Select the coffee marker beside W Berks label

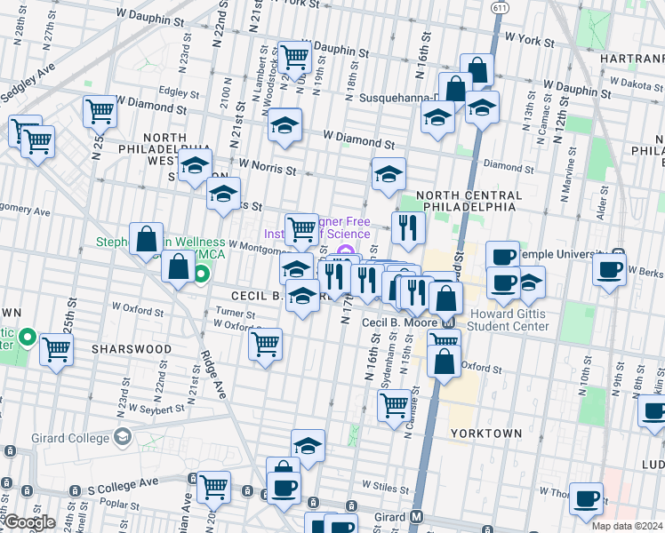609,270
